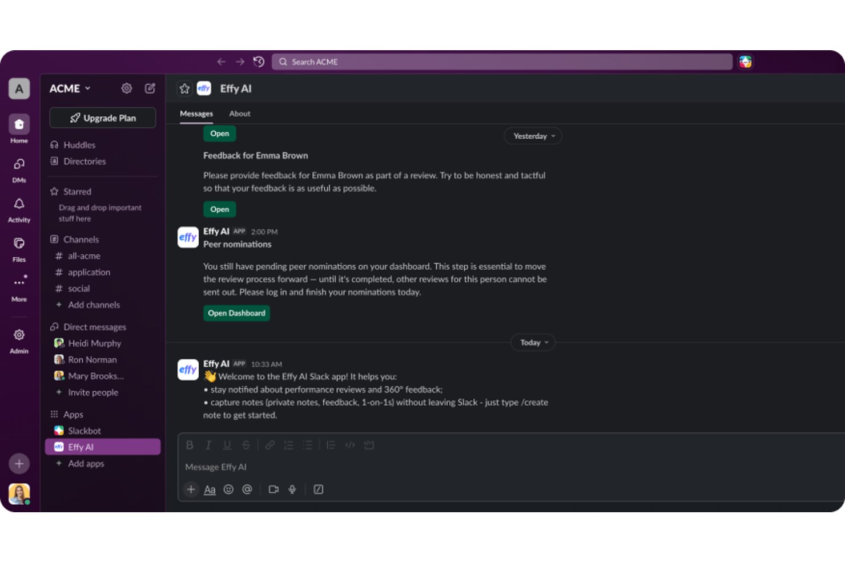Click Effy AI sender name at 2:00 PM

[216, 231]
